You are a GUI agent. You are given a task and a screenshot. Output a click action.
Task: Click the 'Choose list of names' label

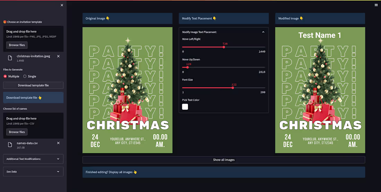pos(15,108)
